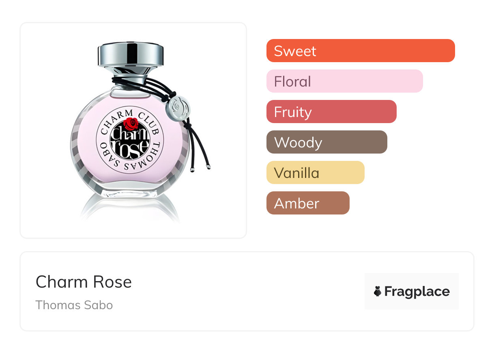Select the Floral accord bar
The height and width of the screenshot is (351, 494).
point(345,81)
